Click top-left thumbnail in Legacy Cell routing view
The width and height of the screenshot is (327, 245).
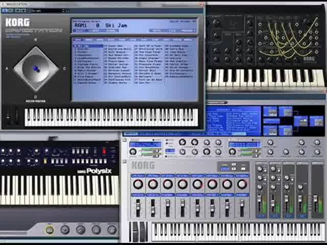[270, 111]
